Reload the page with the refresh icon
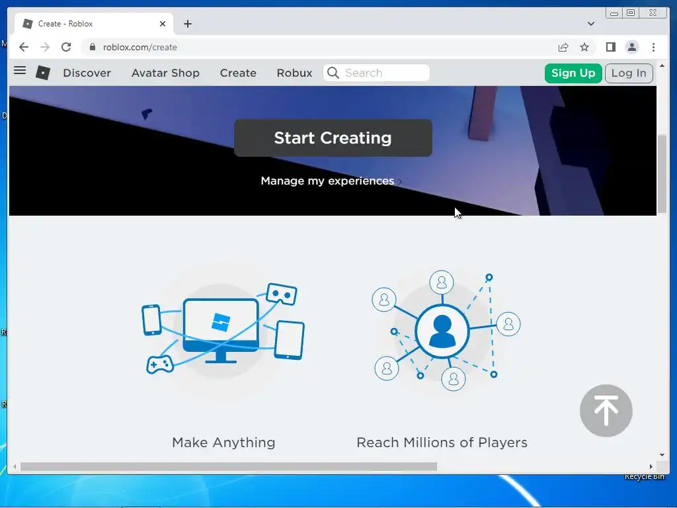 (x=66, y=47)
